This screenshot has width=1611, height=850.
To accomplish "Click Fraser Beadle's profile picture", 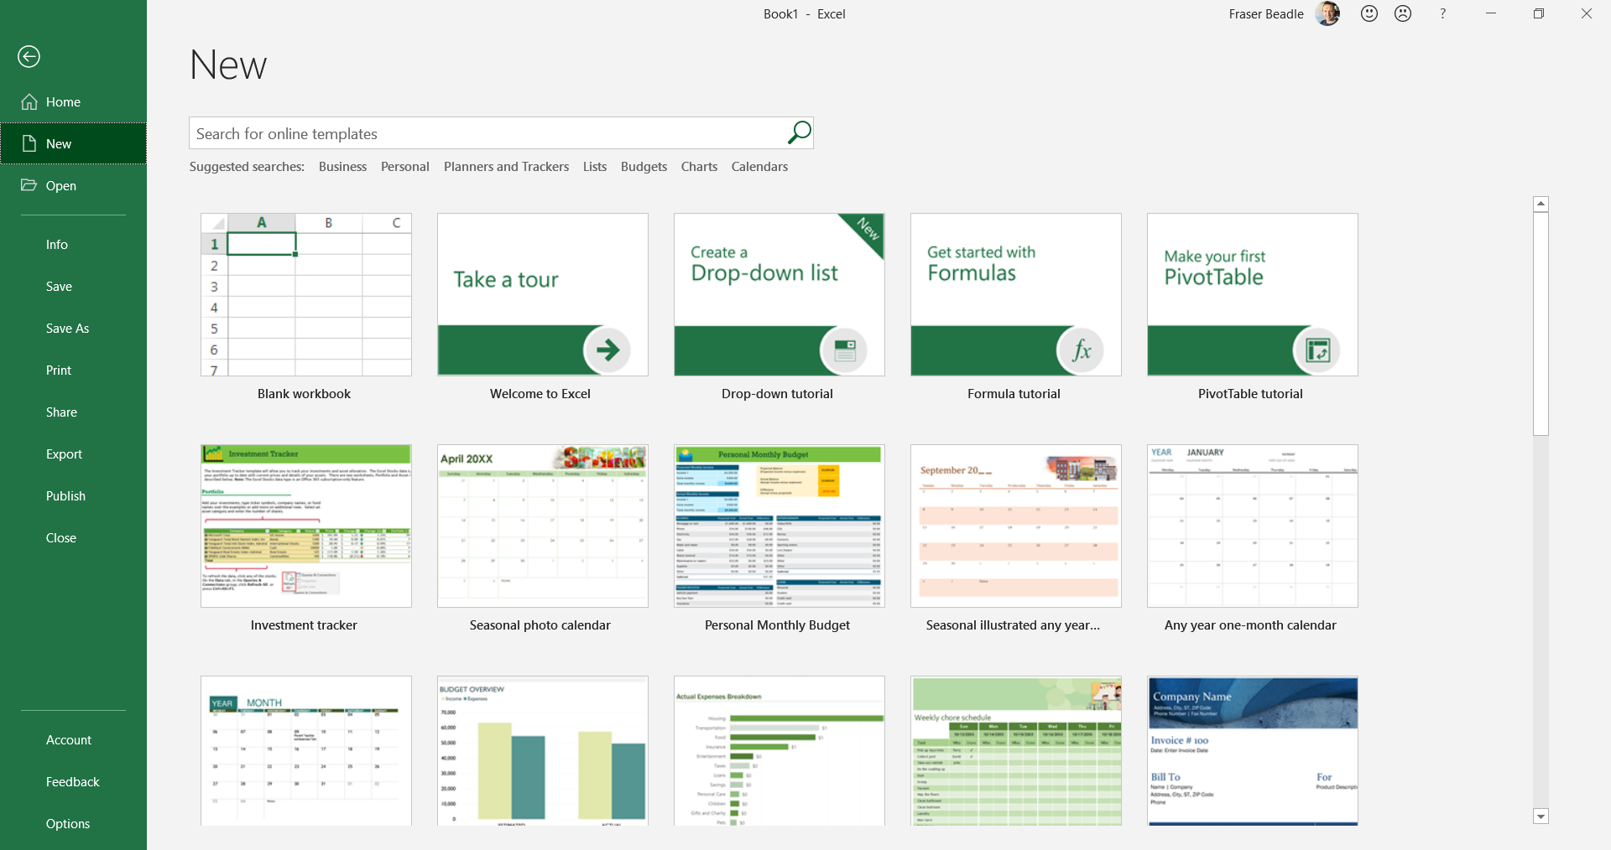I will (1327, 13).
